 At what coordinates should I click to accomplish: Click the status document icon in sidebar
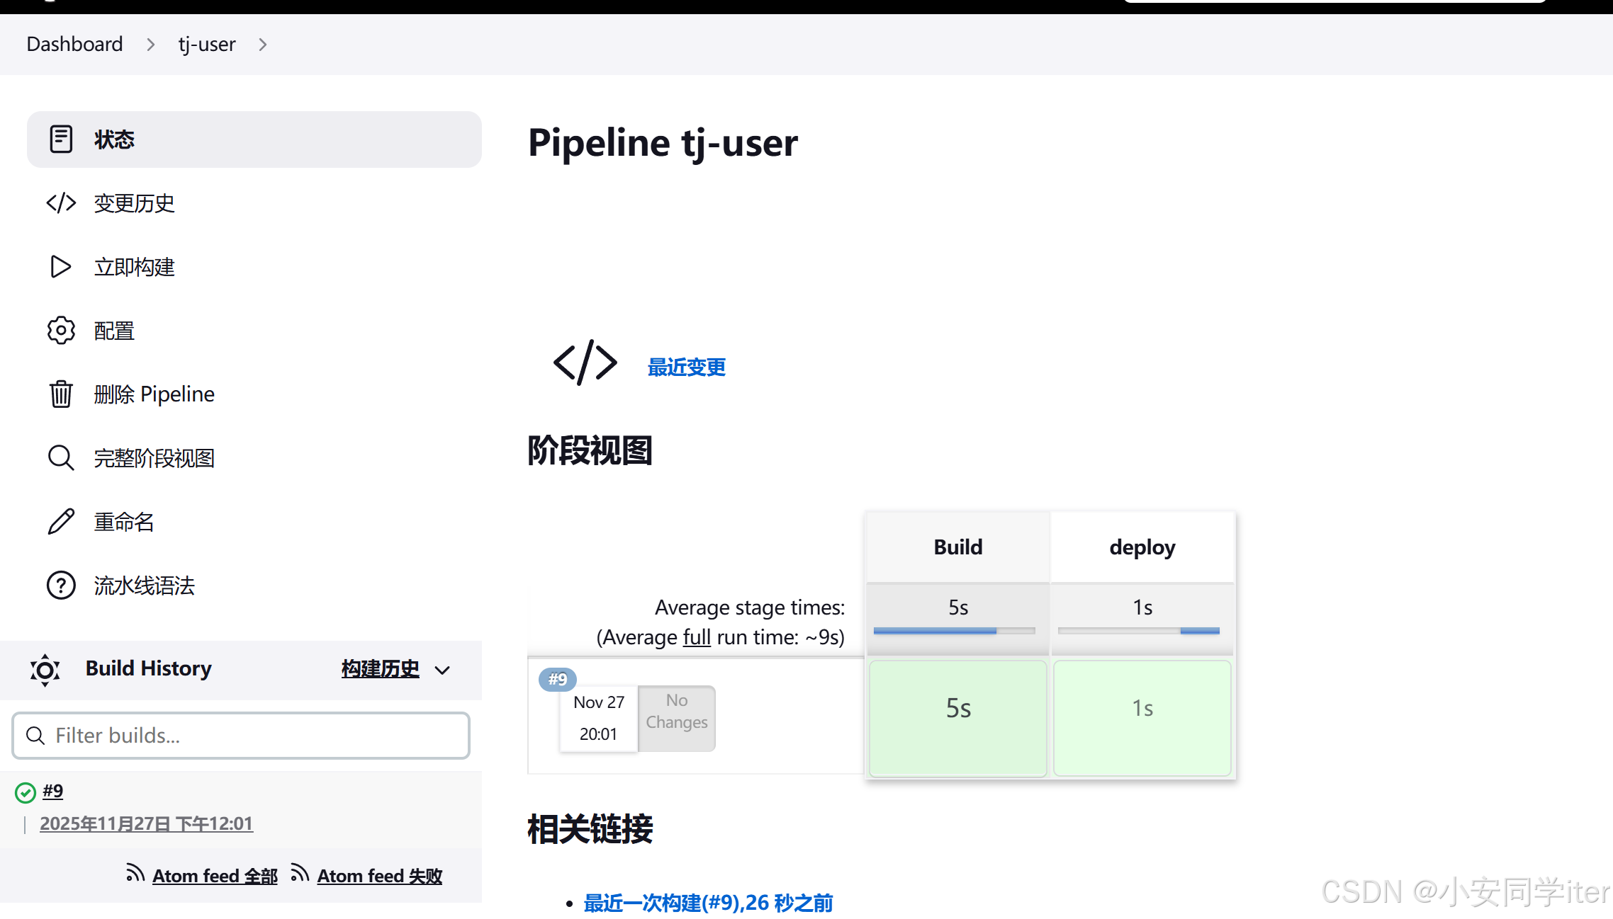[x=61, y=139]
